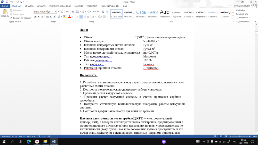Expand the styles gallery list
258x145 pixels.
(233, 18)
